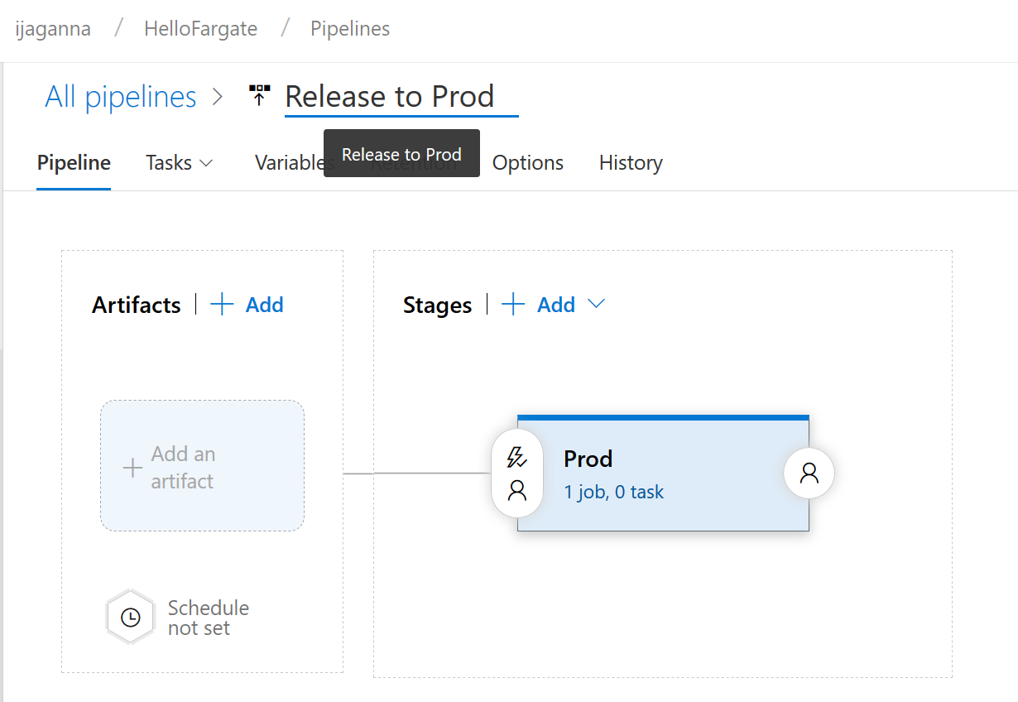Click the plus icon next to Artifacts
The height and width of the screenshot is (702, 1018).
click(x=222, y=305)
